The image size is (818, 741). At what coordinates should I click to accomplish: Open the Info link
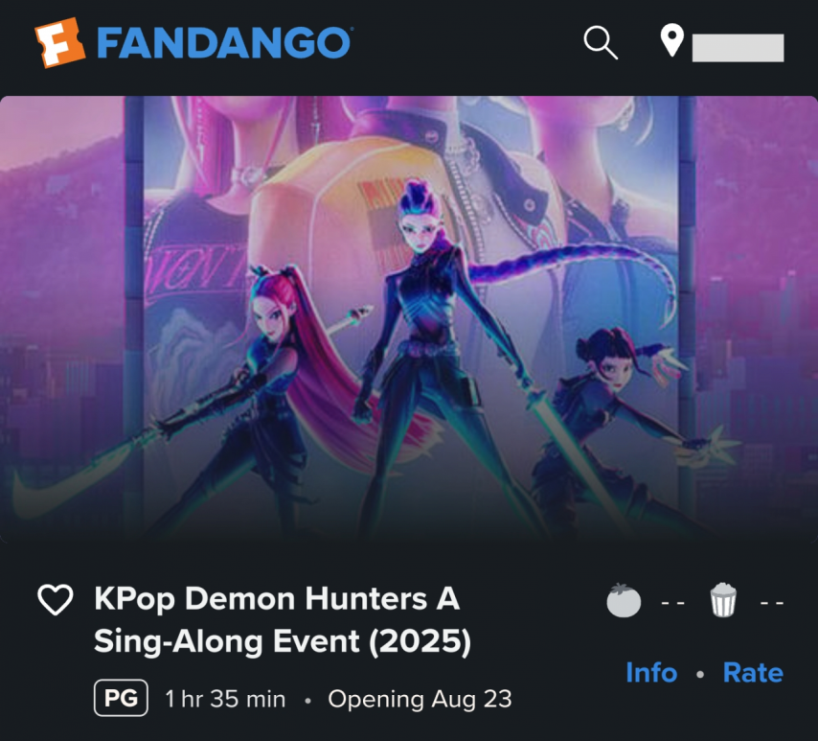click(651, 673)
